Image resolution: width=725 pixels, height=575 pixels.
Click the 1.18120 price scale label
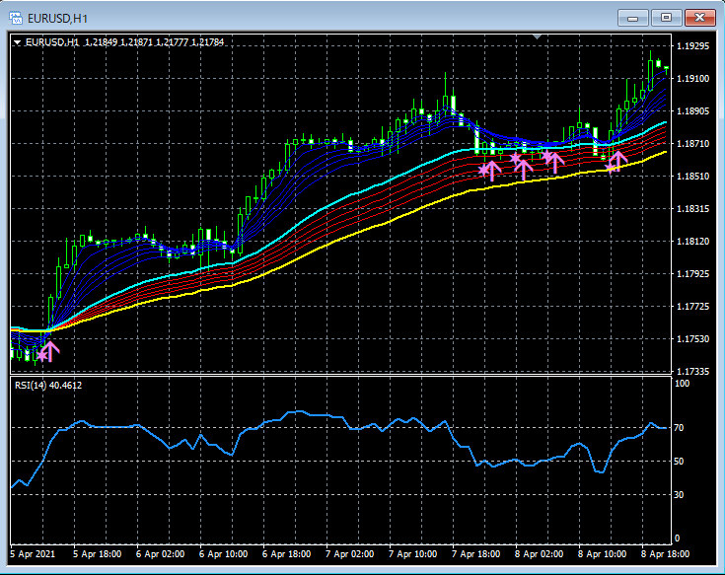694,242
